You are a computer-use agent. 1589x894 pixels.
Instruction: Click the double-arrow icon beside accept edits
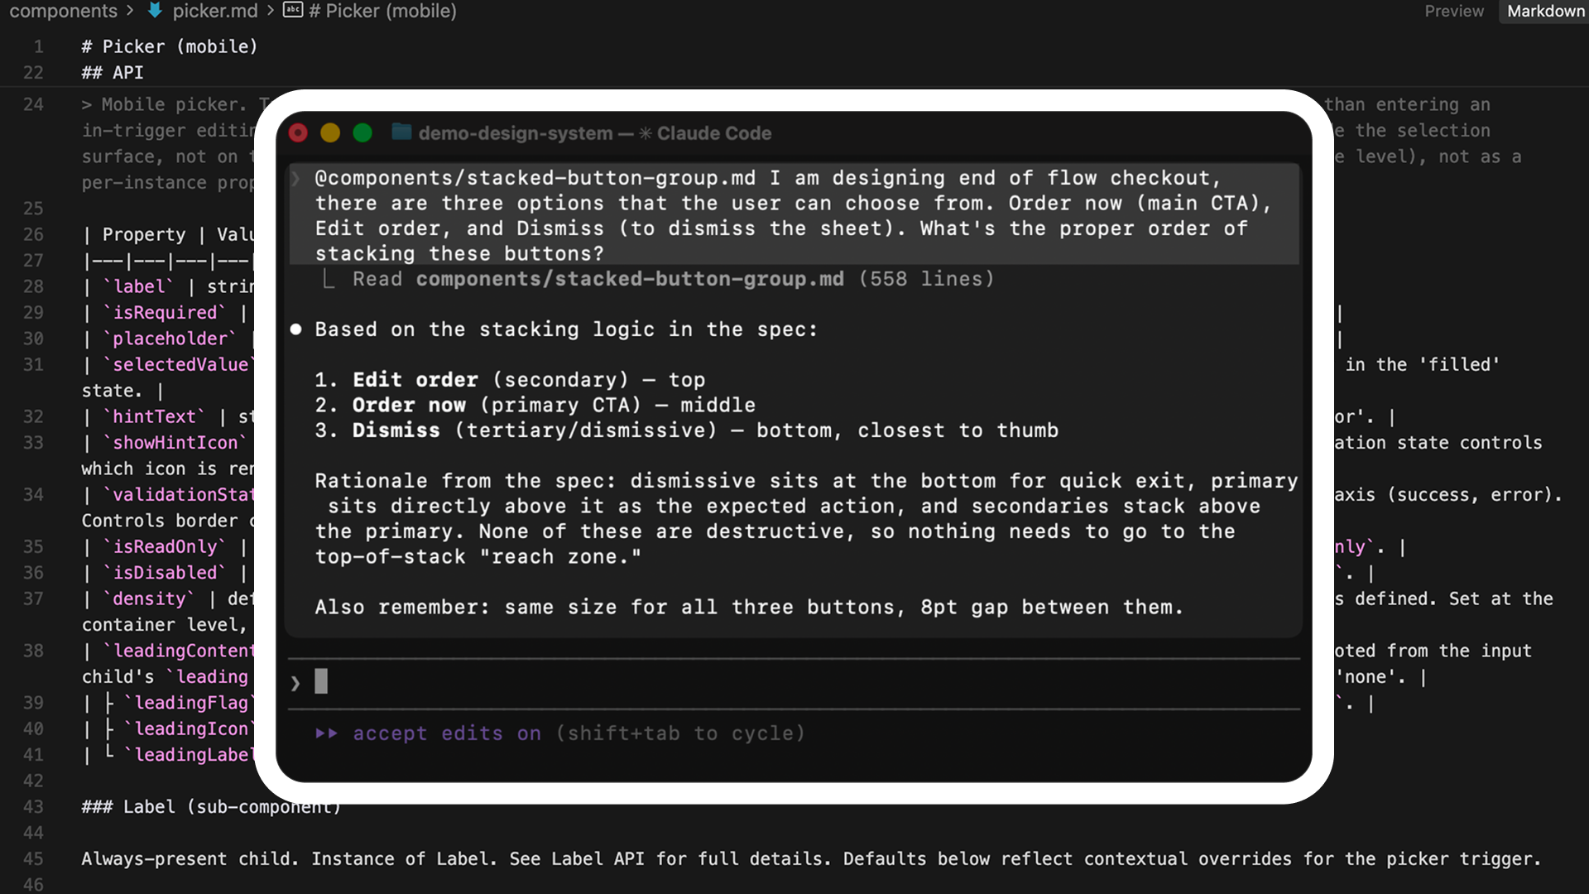(327, 733)
